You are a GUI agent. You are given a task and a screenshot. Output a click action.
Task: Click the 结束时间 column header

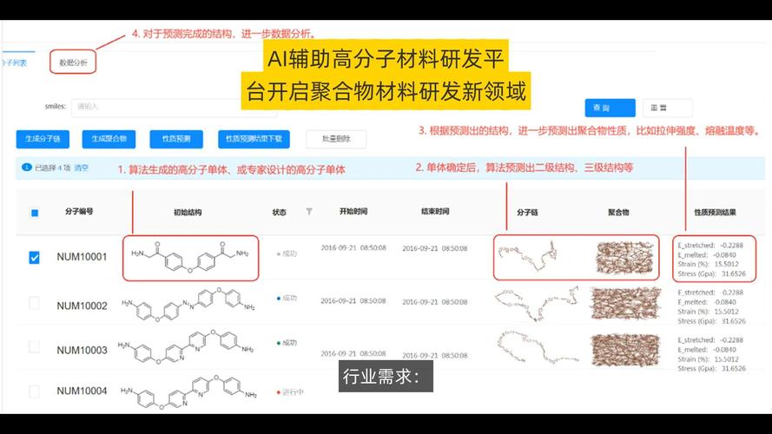coord(435,212)
